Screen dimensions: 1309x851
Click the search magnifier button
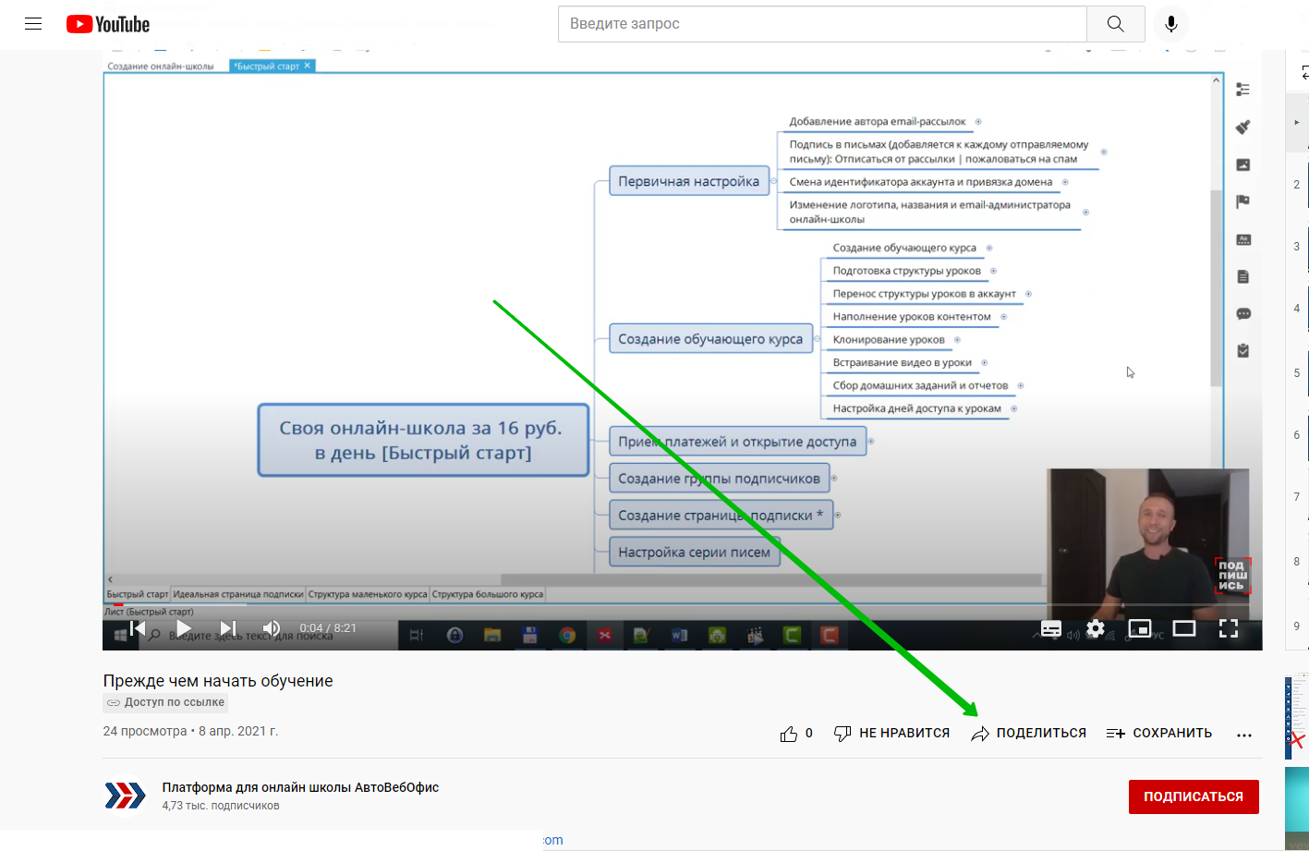pos(1115,24)
